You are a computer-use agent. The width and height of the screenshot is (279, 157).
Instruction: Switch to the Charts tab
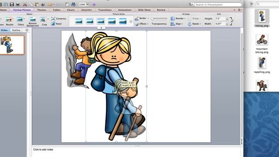coord(71,10)
